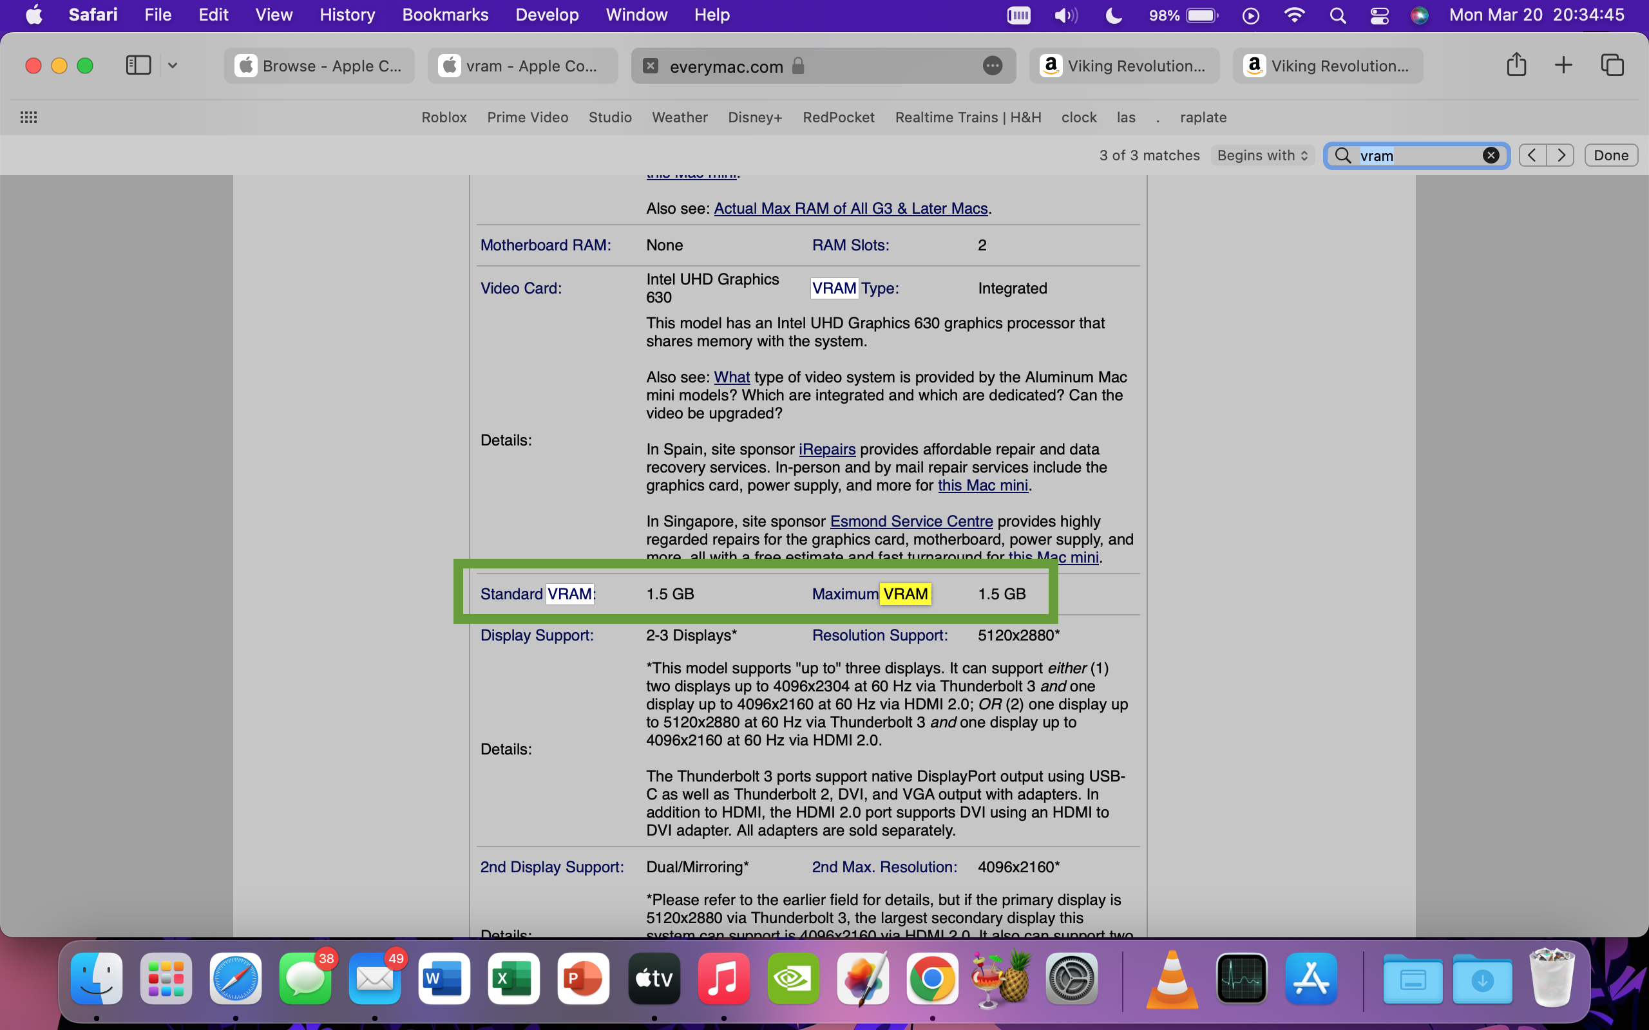
Task: Open the bookmarks grid icon
Action: (x=28, y=117)
